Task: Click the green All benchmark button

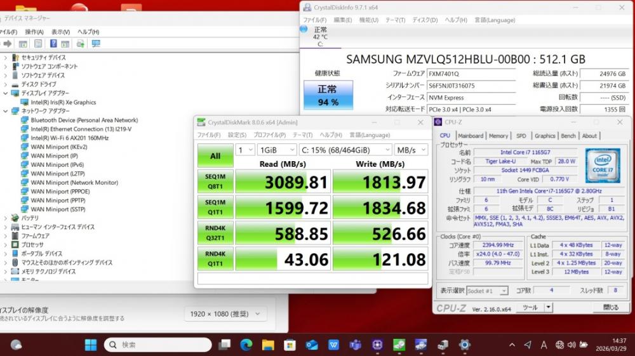Action: [215, 156]
